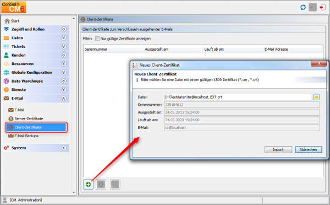Viewport: 330px width, 205px height.
Task: Click the CM_Administration status bar text
Action: 26,200
